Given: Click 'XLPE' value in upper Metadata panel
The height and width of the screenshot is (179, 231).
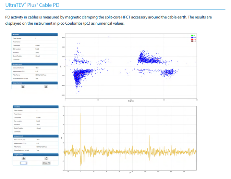Looking at the screenshot, I should coord(37,52).
